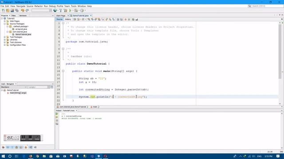
Task: Click the editor vertical scrollbar thumb
Action: pyautogui.click(x=280, y=51)
